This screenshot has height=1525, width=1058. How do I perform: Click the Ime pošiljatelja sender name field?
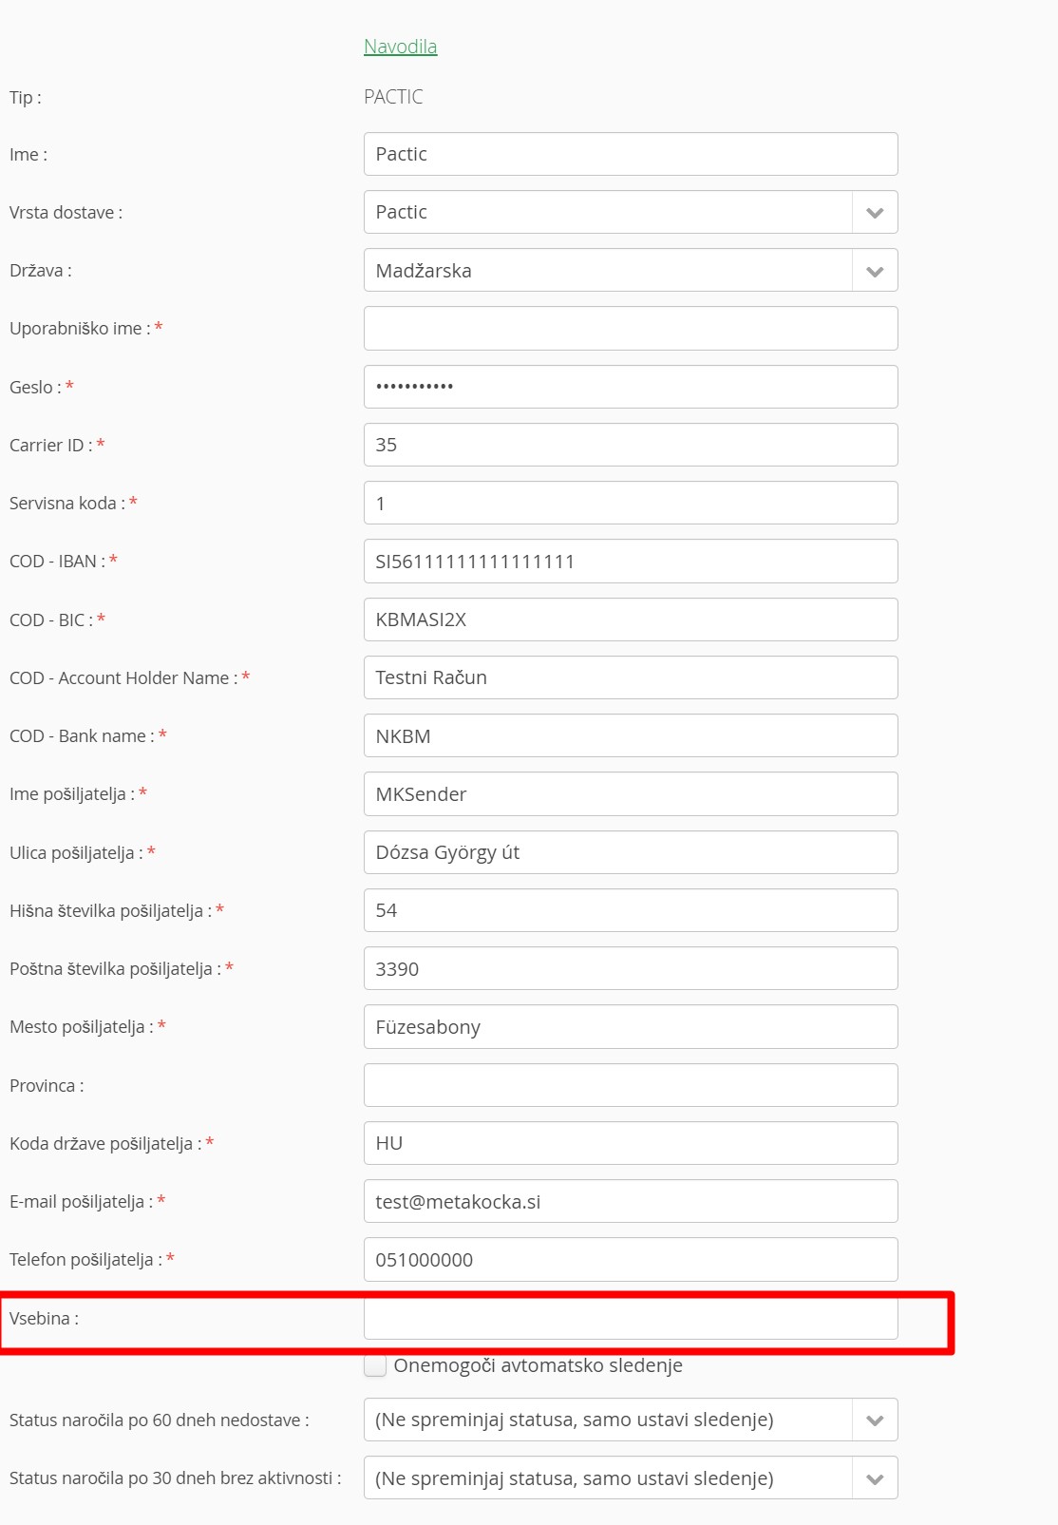tap(630, 794)
